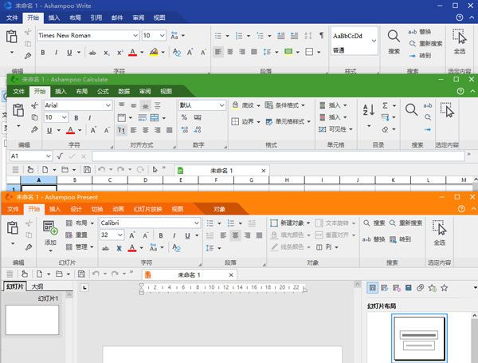Click the 全选 select-all icon in Ashampoo Write

(x=459, y=37)
